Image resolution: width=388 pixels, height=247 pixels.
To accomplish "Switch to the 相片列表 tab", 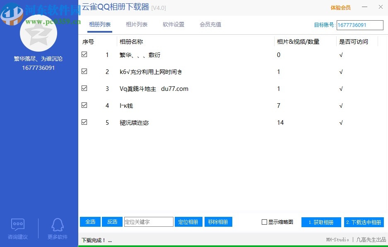I will [x=137, y=24].
